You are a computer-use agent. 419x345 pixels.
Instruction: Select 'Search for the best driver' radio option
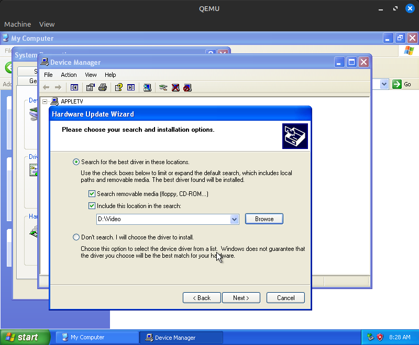[76, 162]
